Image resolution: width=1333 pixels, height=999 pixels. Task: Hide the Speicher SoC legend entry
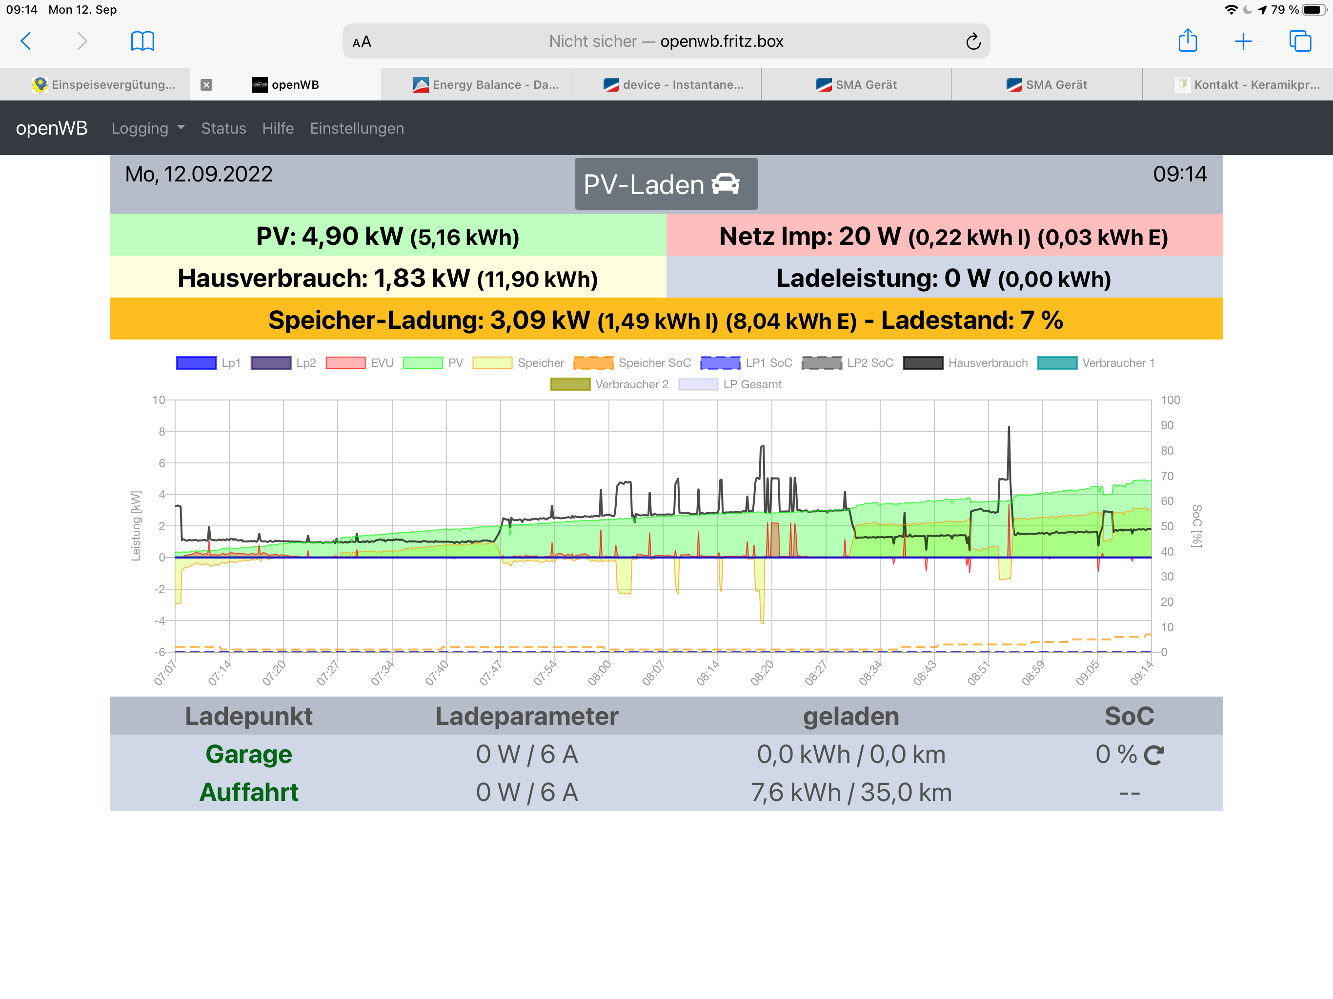[x=632, y=363]
